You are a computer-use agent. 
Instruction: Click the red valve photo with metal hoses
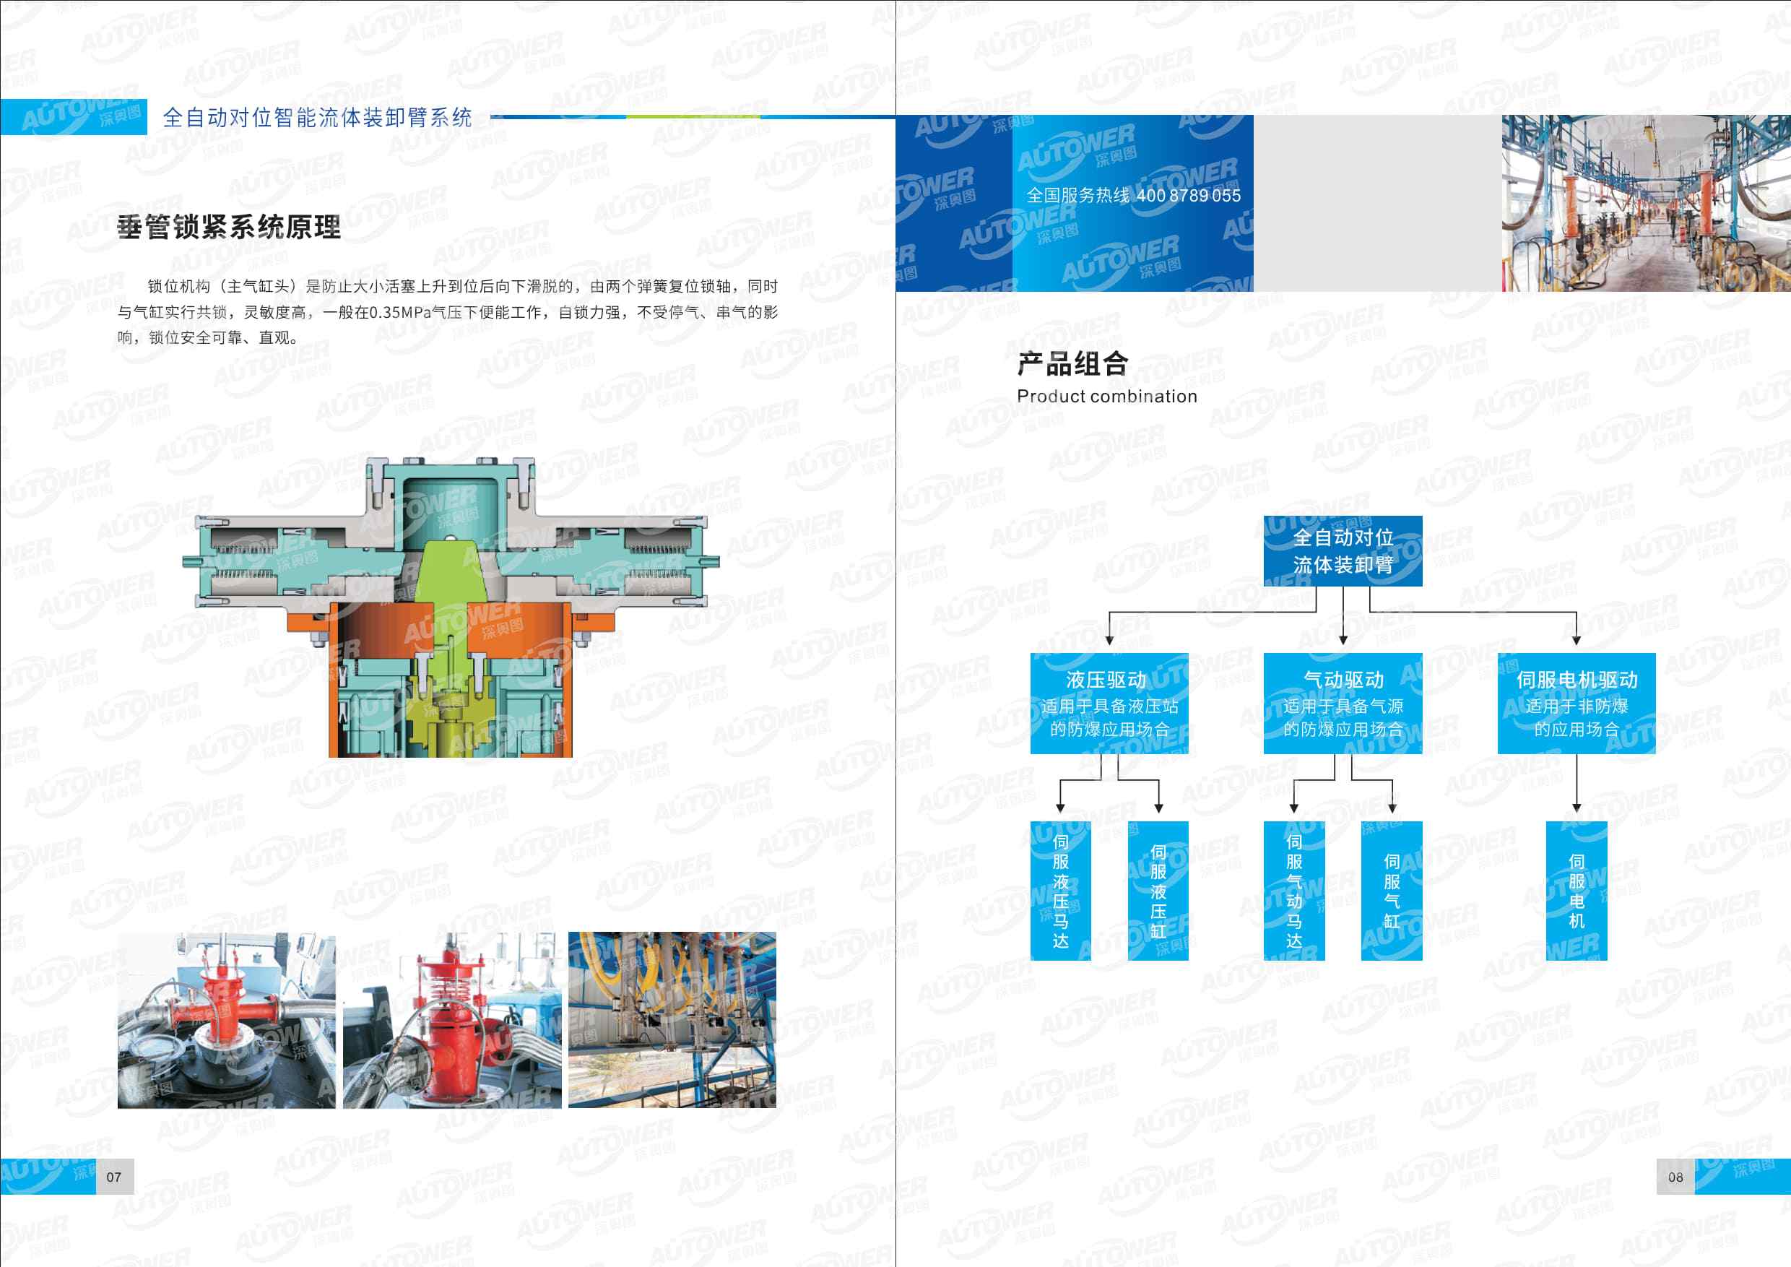click(x=226, y=1020)
